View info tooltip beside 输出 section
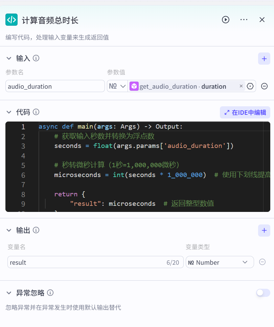274x327 pixels. (x=37, y=230)
